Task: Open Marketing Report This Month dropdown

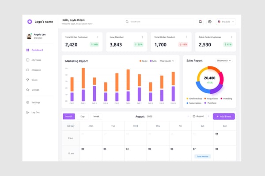Action: (167, 61)
